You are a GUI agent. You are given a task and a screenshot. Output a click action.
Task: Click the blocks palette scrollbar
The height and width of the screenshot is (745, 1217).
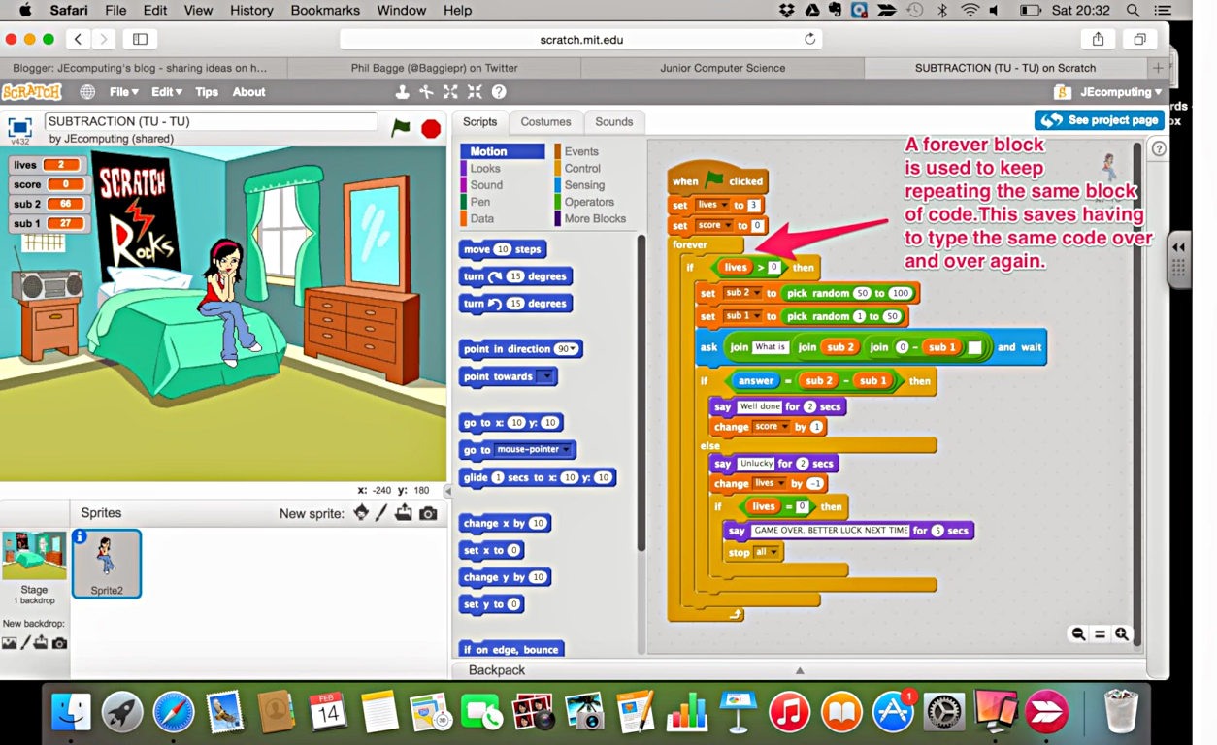[641, 393]
